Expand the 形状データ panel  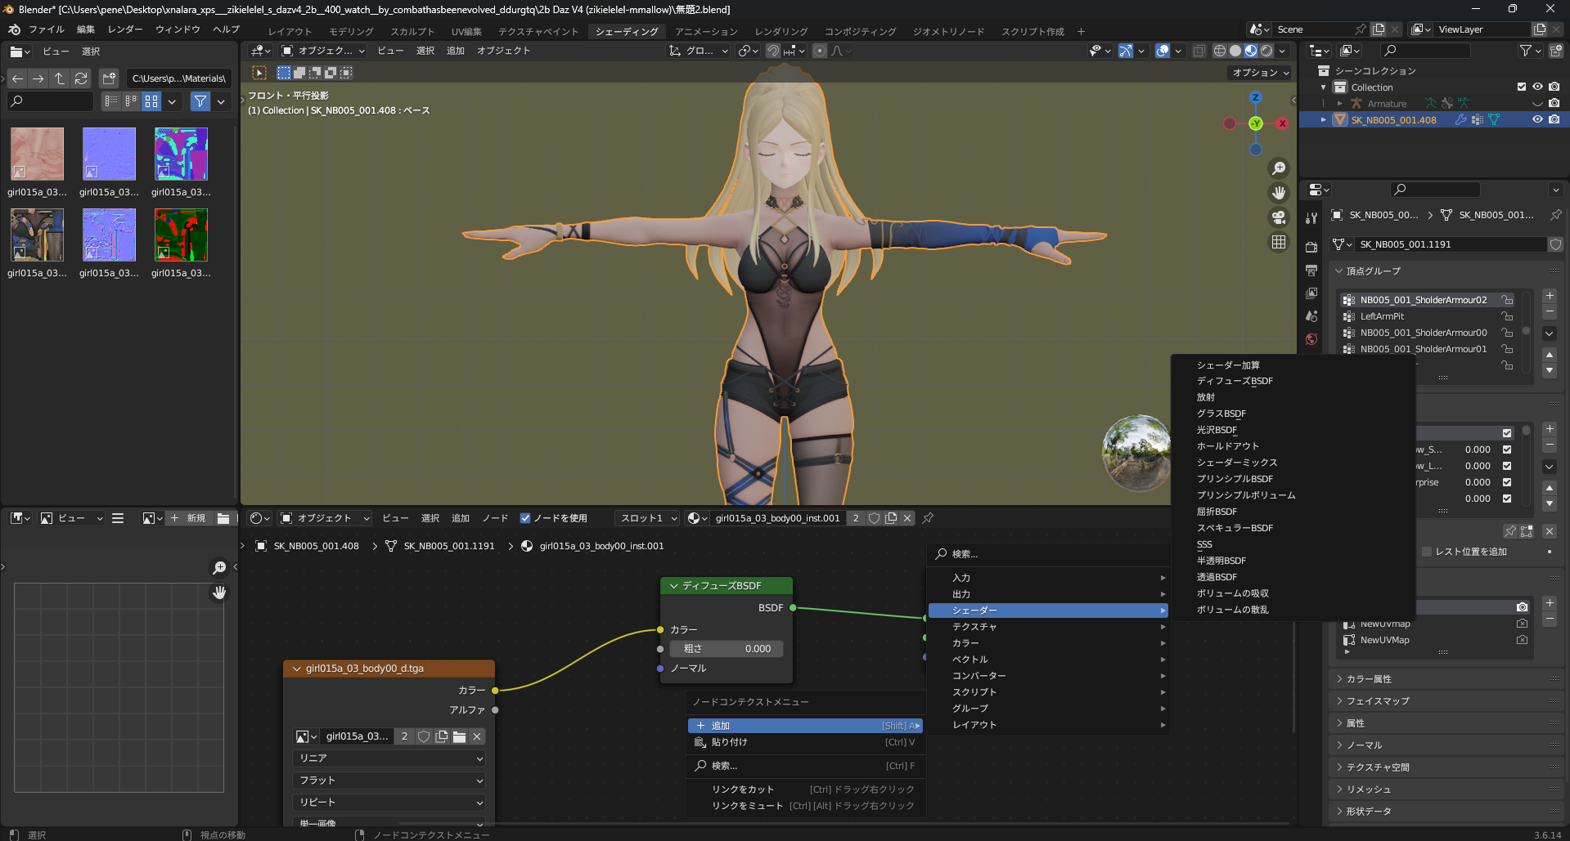pos(1339,812)
